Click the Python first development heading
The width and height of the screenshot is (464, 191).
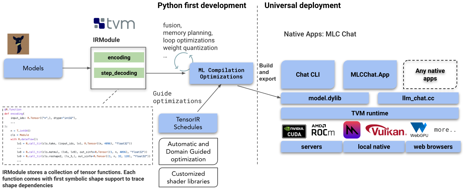(x=202, y=6)
